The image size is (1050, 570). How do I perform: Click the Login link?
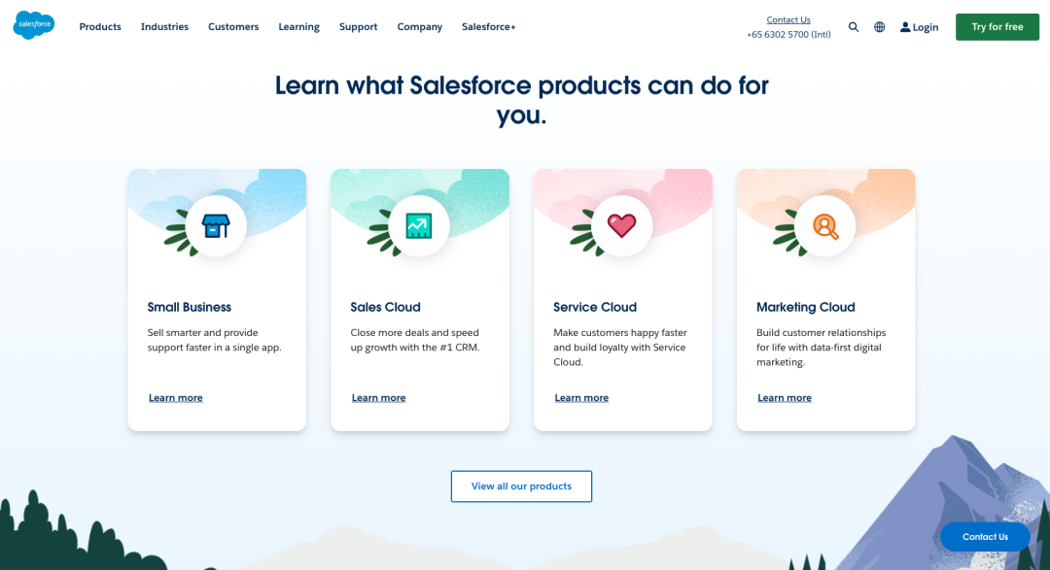[919, 27]
